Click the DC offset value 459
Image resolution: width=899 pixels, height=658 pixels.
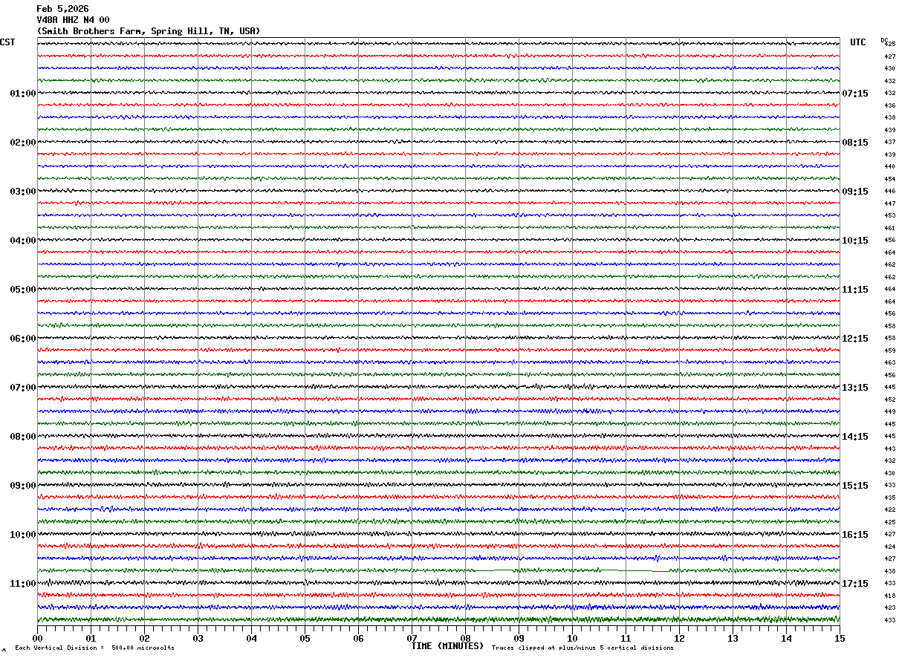click(889, 351)
